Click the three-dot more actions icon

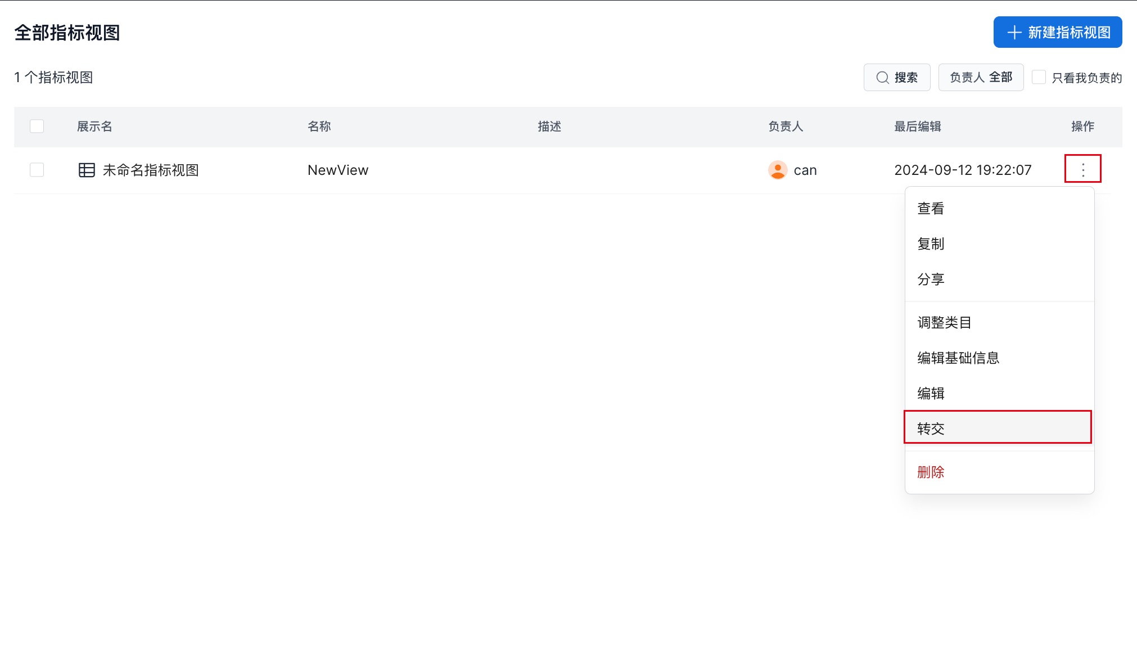click(x=1082, y=169)
